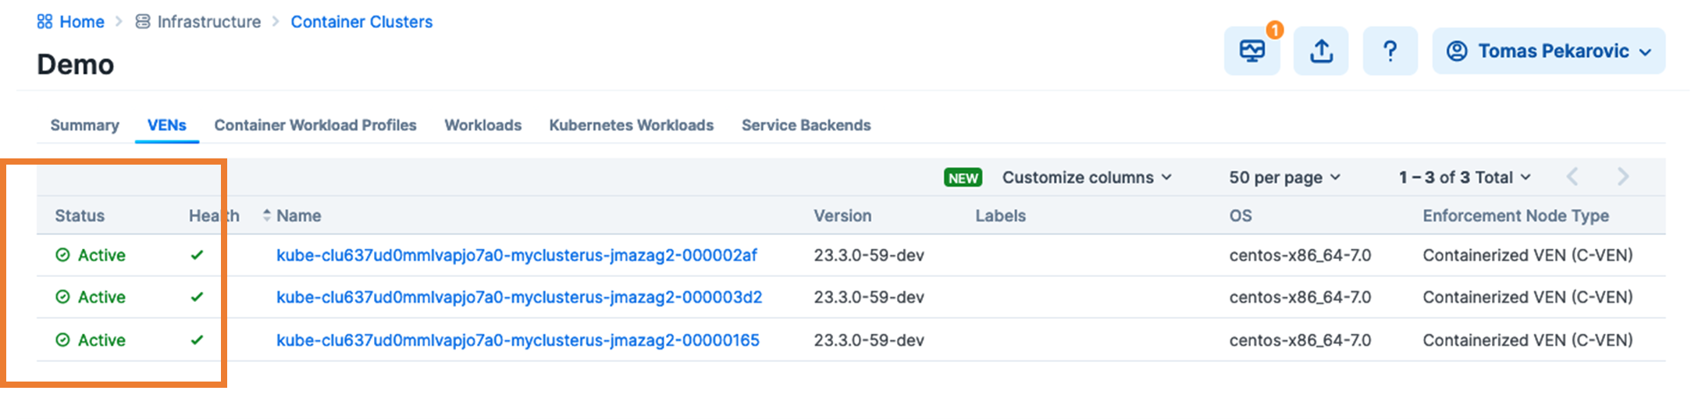
Task: Open Tomas Pekarovic user menu
Action: tap(1548, 51)
